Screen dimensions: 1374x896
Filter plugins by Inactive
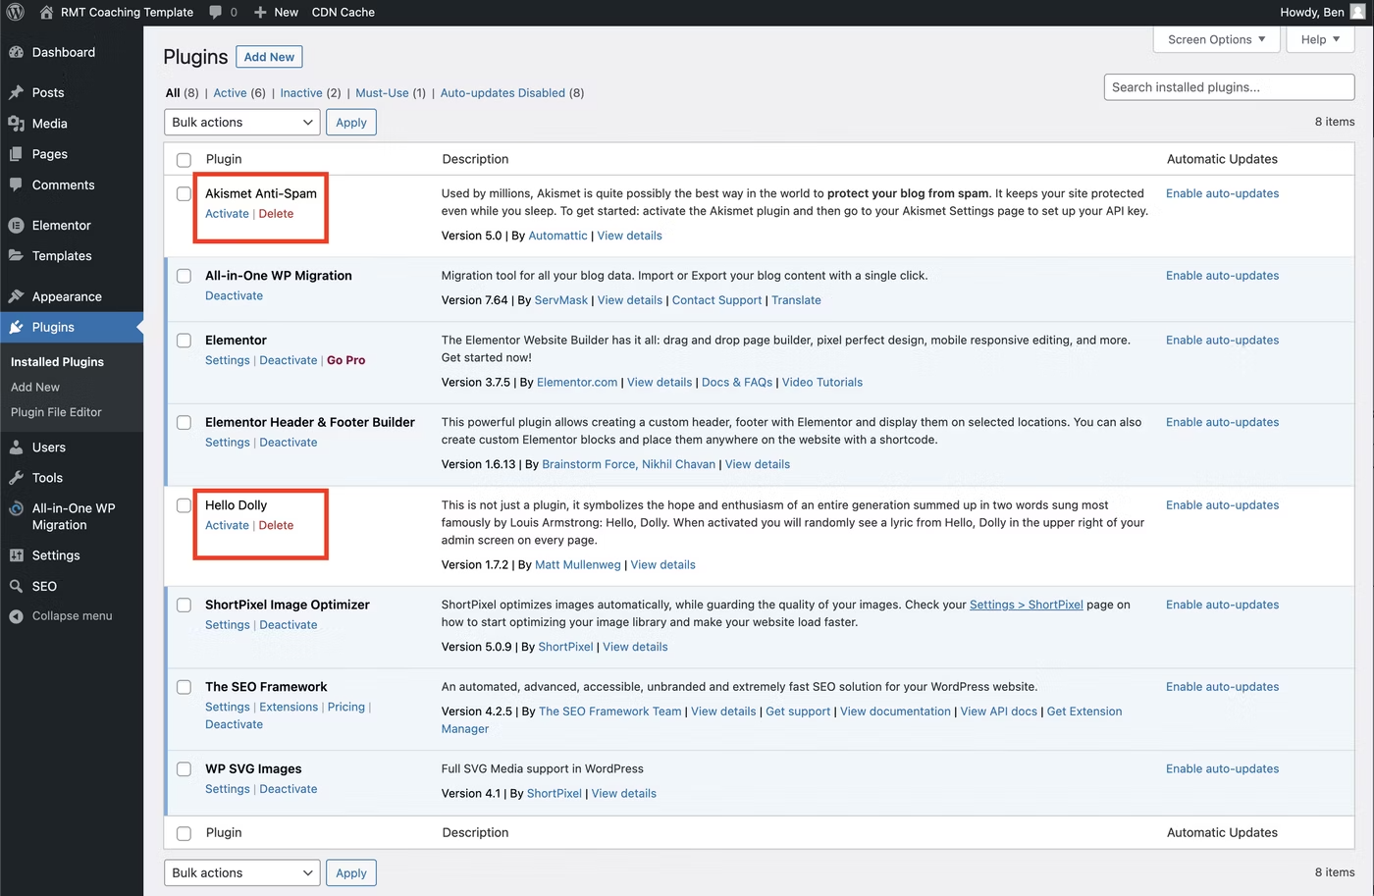(301, 93)
